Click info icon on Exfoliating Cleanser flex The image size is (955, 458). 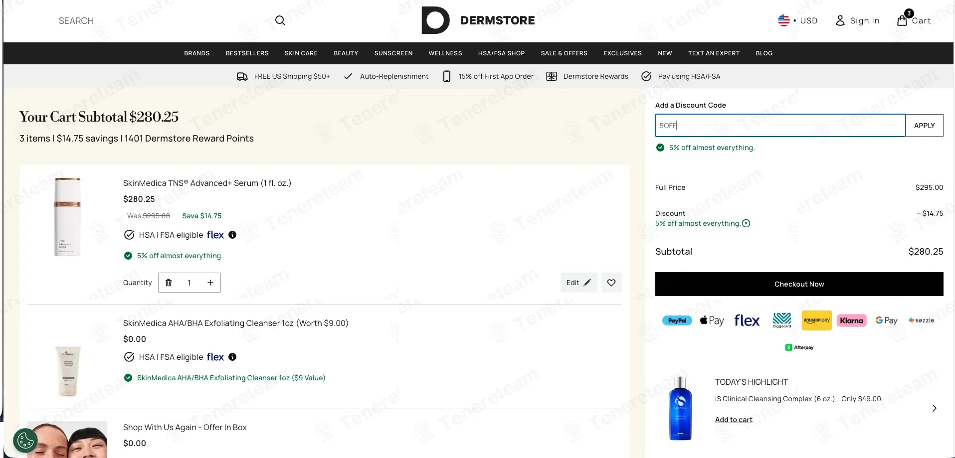[232, 357]
